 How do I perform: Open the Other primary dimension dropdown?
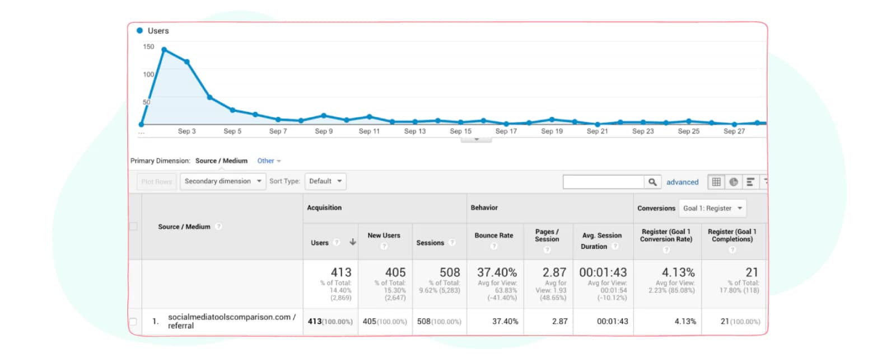pos(269,161)
